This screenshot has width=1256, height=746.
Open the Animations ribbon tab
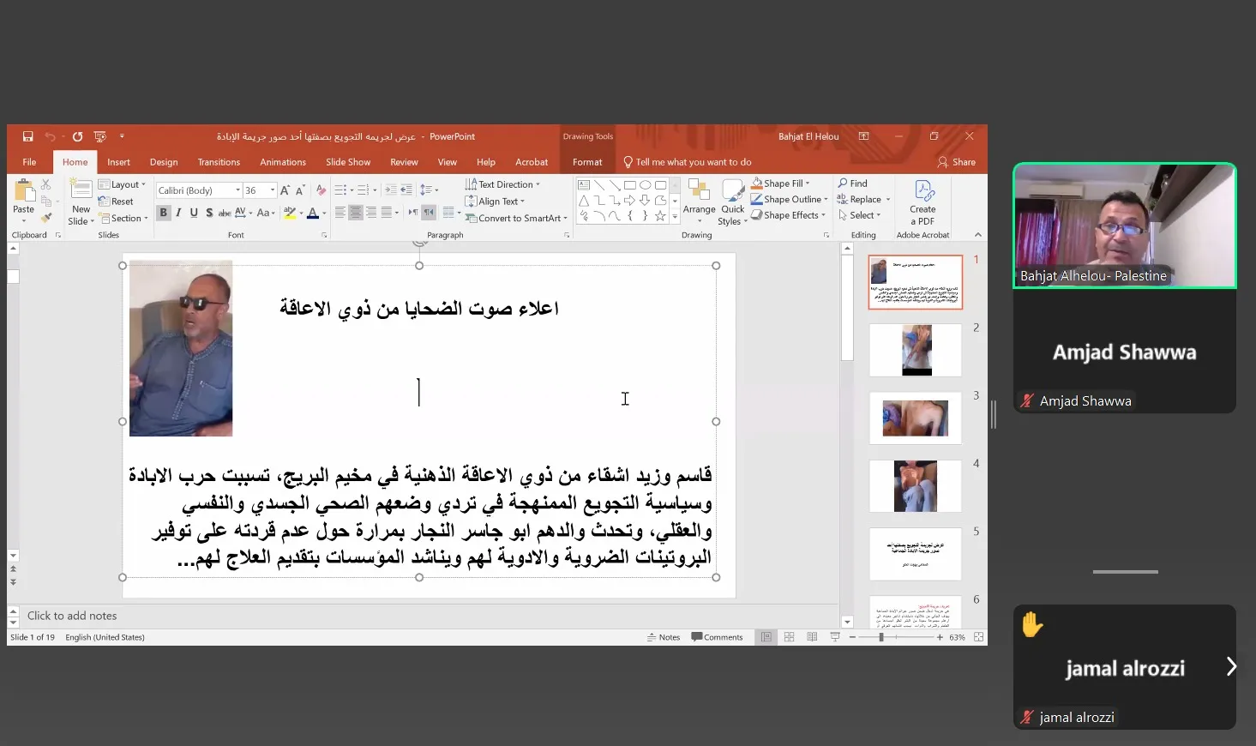[283, 162]
